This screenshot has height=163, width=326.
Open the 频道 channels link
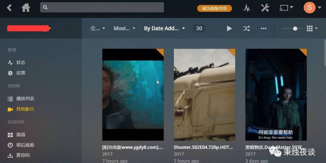click(21, 135)
